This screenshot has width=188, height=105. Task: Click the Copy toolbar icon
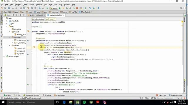click(x=24, y=8)
